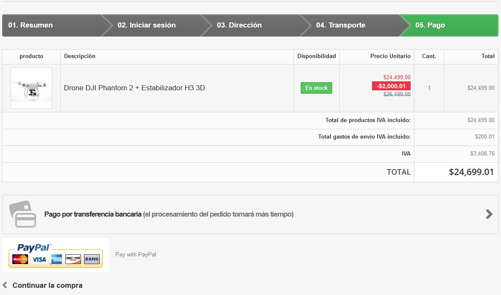The width and height of the screenshot is (501, 295).
Task: Click the crossed-out price $26,499.00
Action: pos(397,94)
